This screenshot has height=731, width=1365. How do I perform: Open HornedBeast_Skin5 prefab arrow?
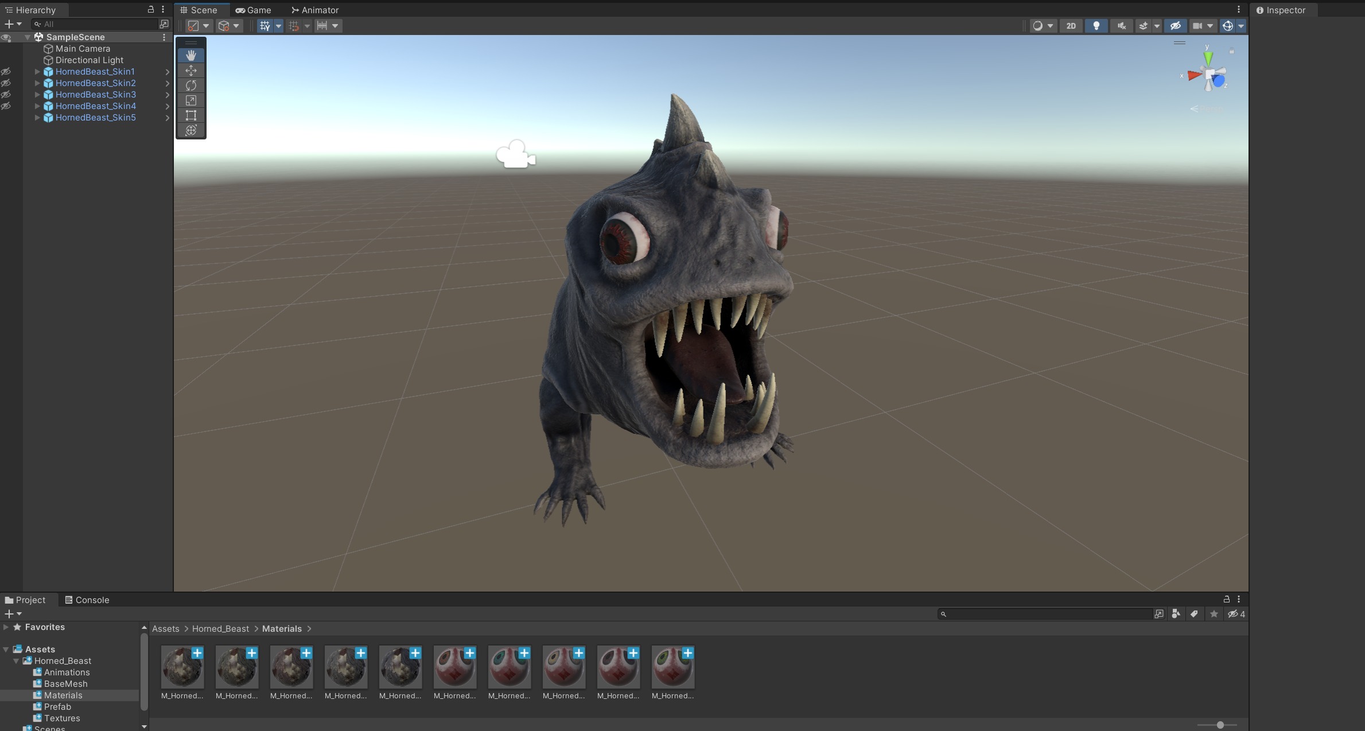[x=168, y=118]
